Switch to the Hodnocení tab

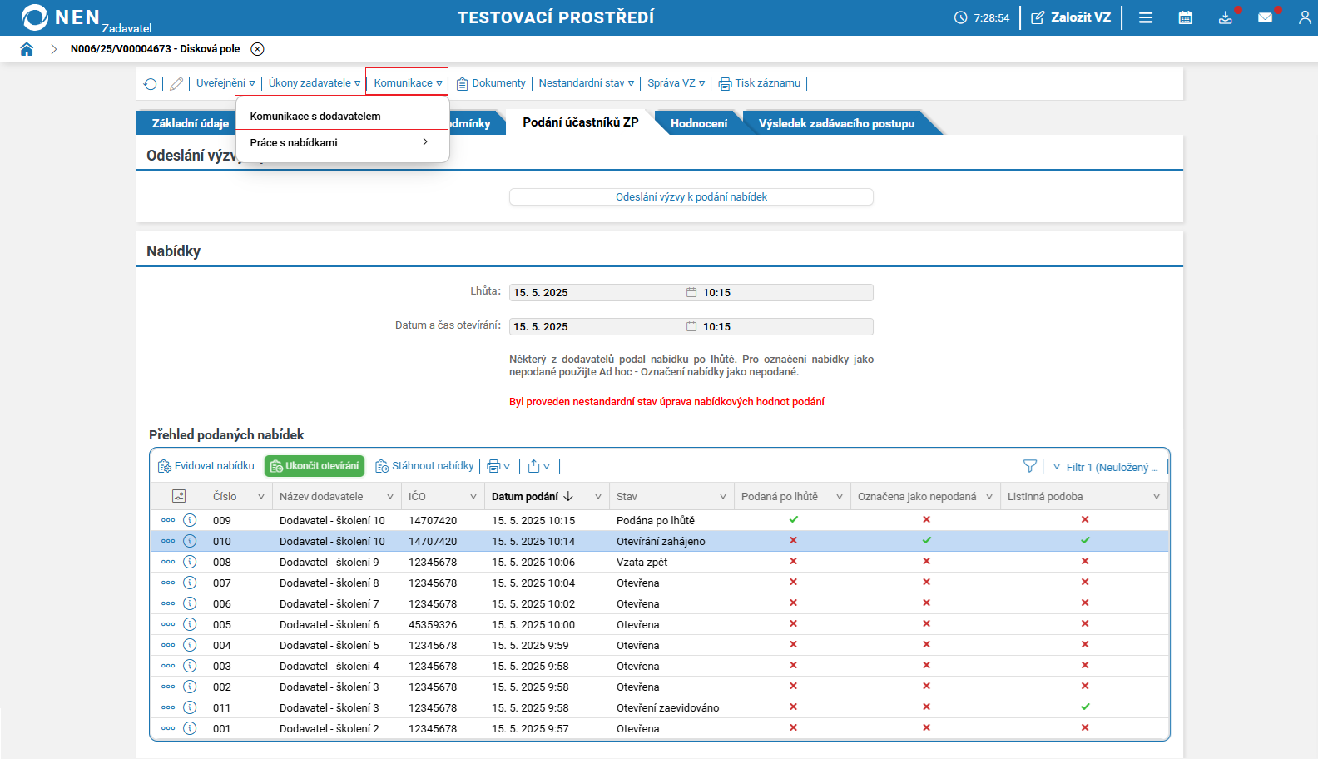click(698, 123)
